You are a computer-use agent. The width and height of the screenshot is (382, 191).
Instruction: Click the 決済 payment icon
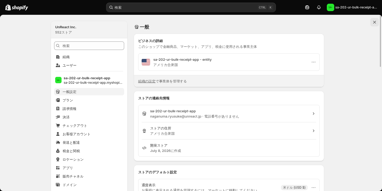pyautogui.click(x=58, y=117)
